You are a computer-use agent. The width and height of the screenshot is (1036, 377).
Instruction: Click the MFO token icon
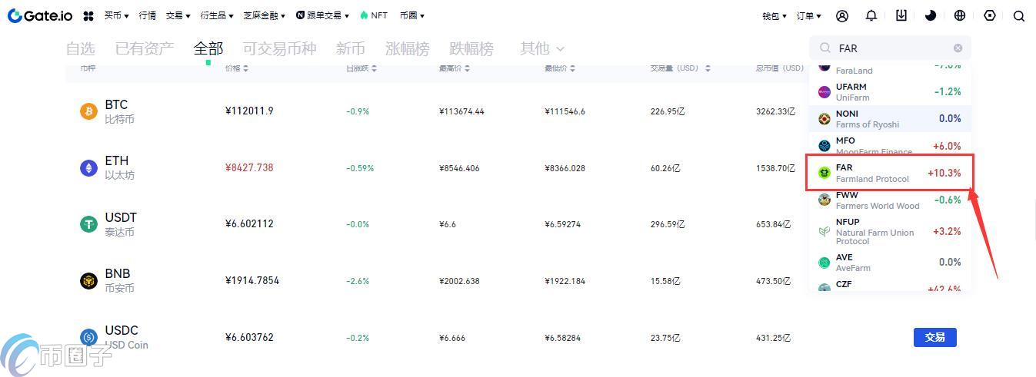click(824, 145)
